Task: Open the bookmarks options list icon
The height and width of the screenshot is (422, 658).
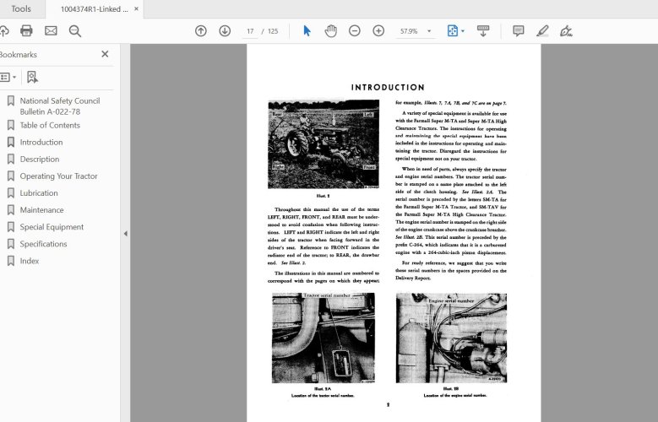Action: tap(8, 77)
